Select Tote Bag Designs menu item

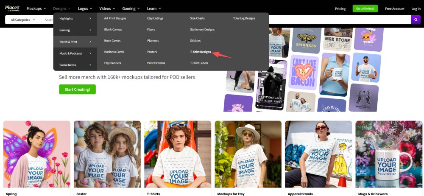[x=244, y=18]
